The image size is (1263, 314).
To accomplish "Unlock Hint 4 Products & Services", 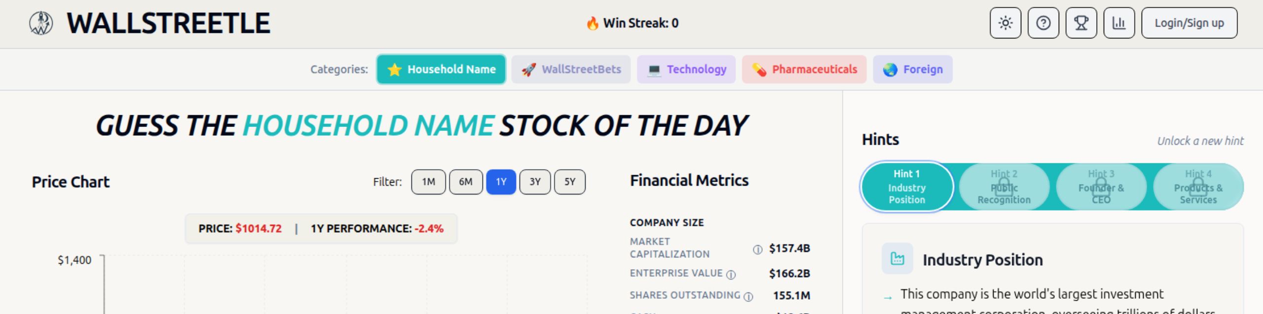I will tap(1198, 187).
